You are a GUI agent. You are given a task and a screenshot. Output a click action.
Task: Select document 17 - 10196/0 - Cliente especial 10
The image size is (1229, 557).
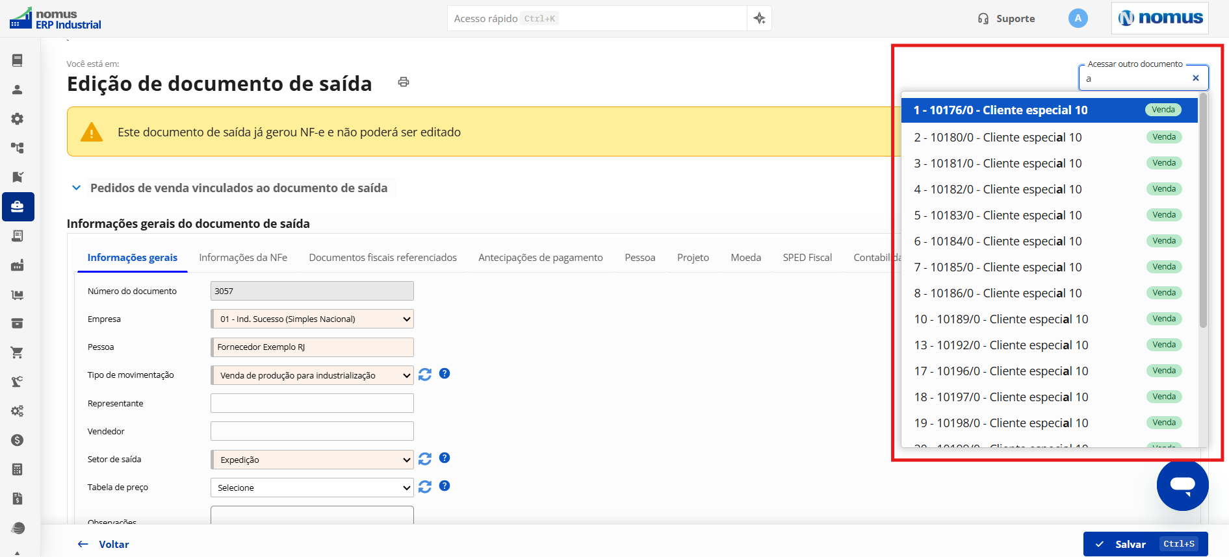(x=1049, y=371)
